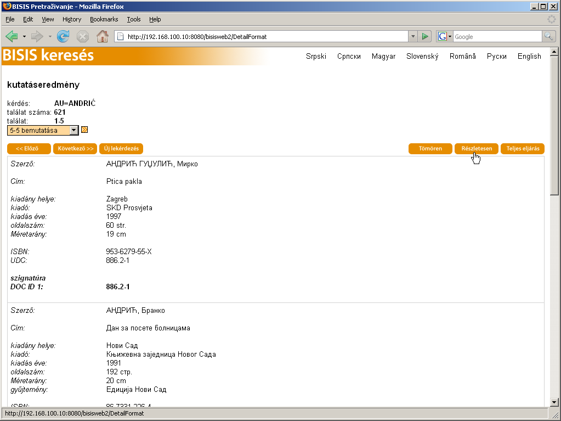
Task: Click into the Google search field
Action: (496, 37)
